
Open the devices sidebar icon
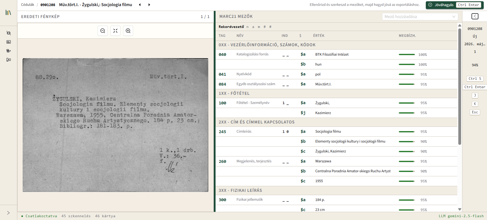point(9,60)
